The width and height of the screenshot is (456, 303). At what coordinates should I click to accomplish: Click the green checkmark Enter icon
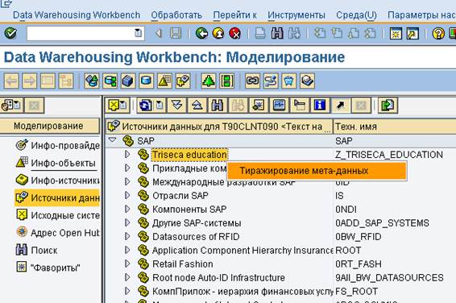coord(10,33)
